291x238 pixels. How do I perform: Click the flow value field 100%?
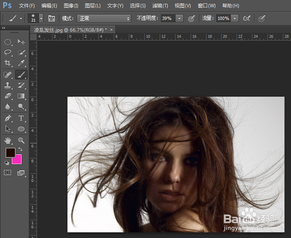[224, 19]
